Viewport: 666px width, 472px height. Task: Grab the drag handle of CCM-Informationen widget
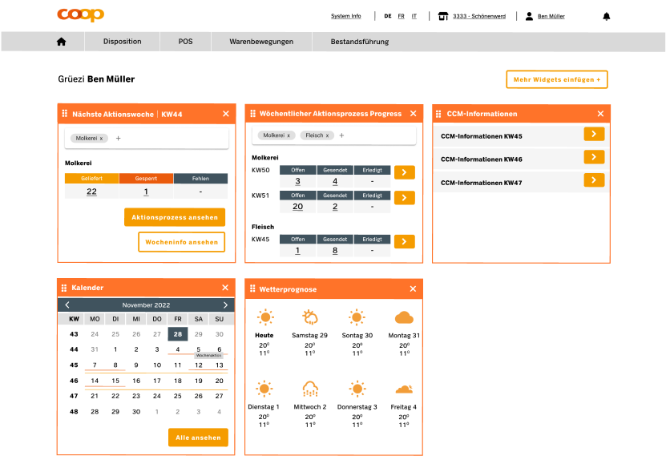point(438,114)
